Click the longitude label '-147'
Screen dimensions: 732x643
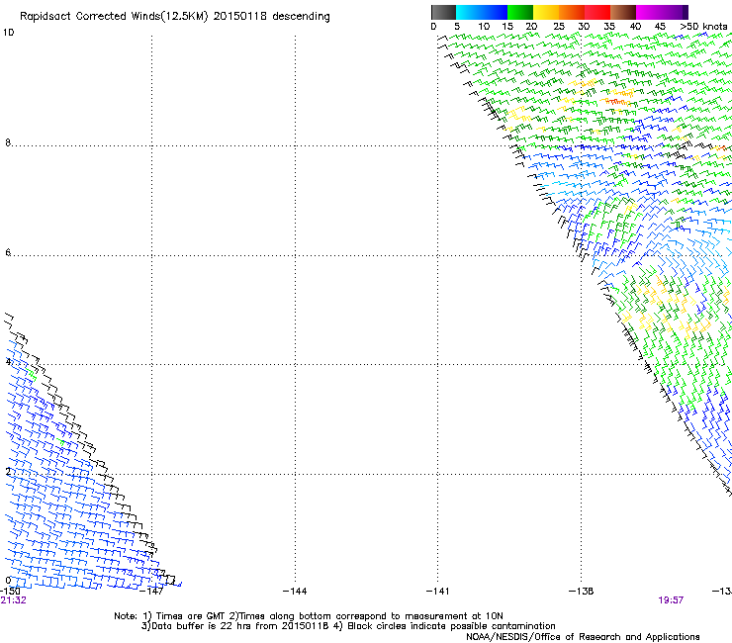pyautogui.click(x=151, y=592)
